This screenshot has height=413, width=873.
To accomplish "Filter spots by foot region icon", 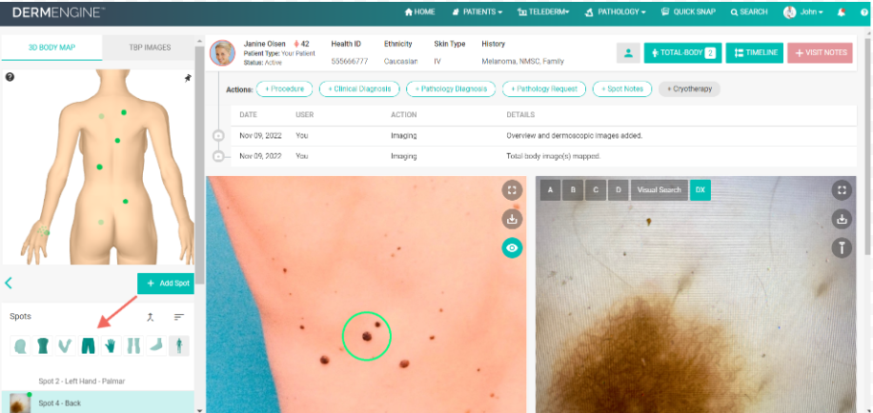I will click(156, 345).
